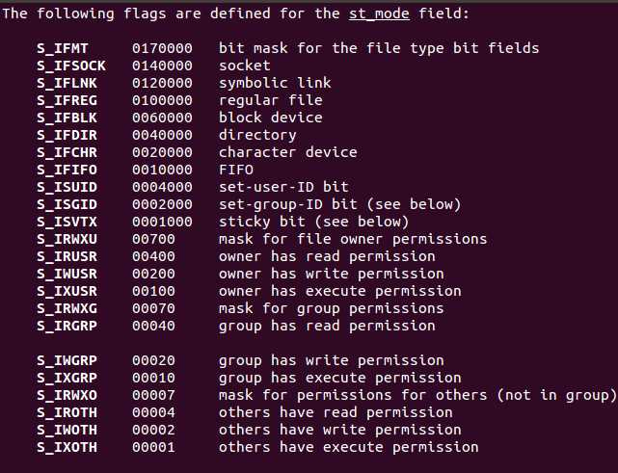Image resolution: width=618 pixels, height=473 pixels.
Task: Click the S_IXUSR flag name
Action: (x=67, y=291)
